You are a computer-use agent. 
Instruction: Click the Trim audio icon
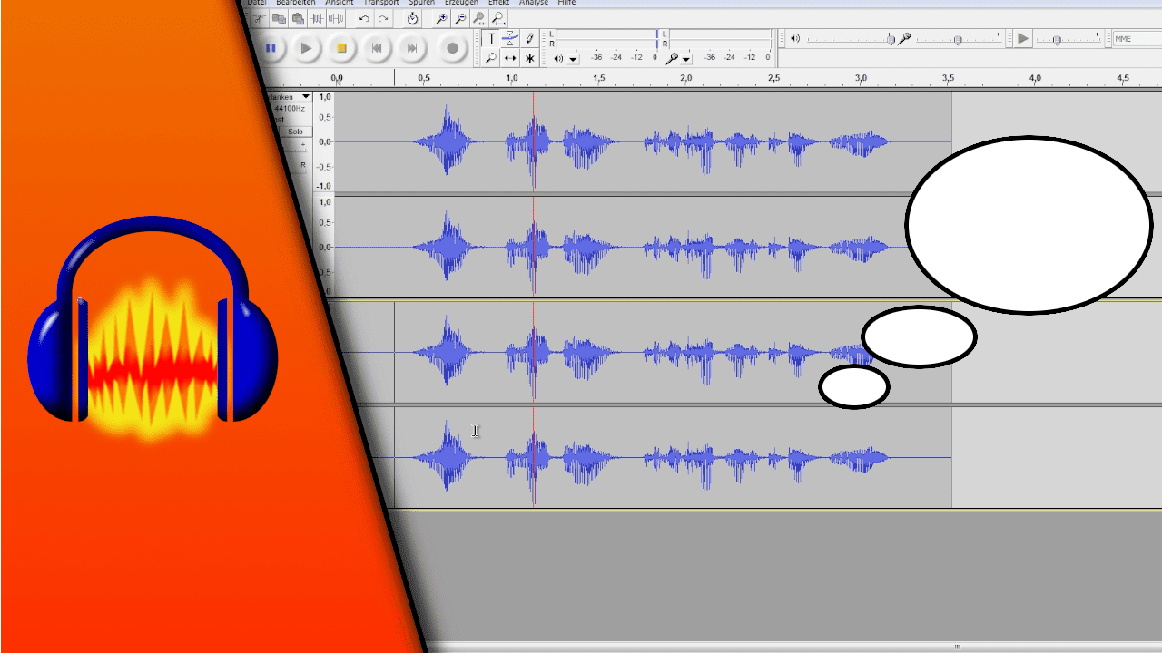coord(317,18)
